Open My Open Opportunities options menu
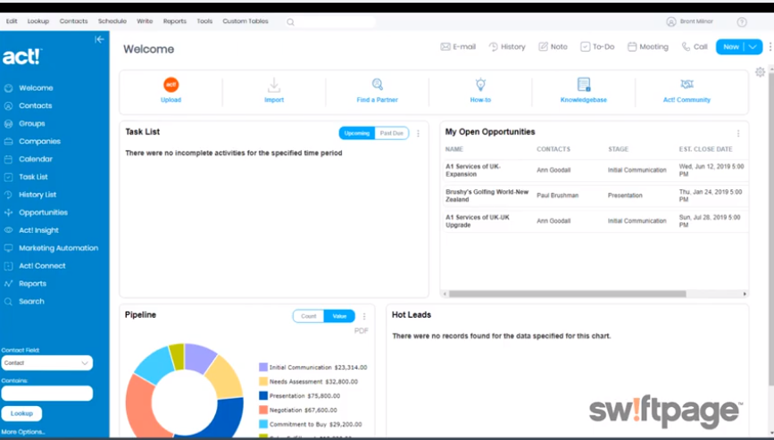774x440 pixels. click(x=738, y=133)
